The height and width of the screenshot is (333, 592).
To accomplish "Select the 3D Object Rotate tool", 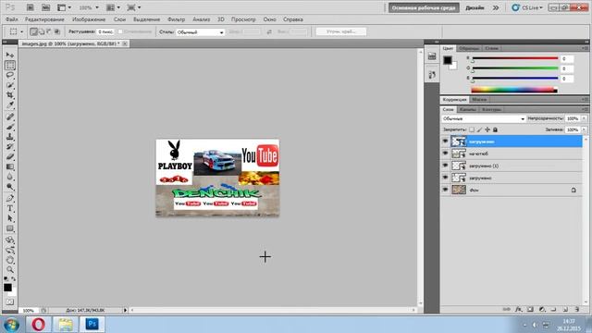I will pos(10,240).
